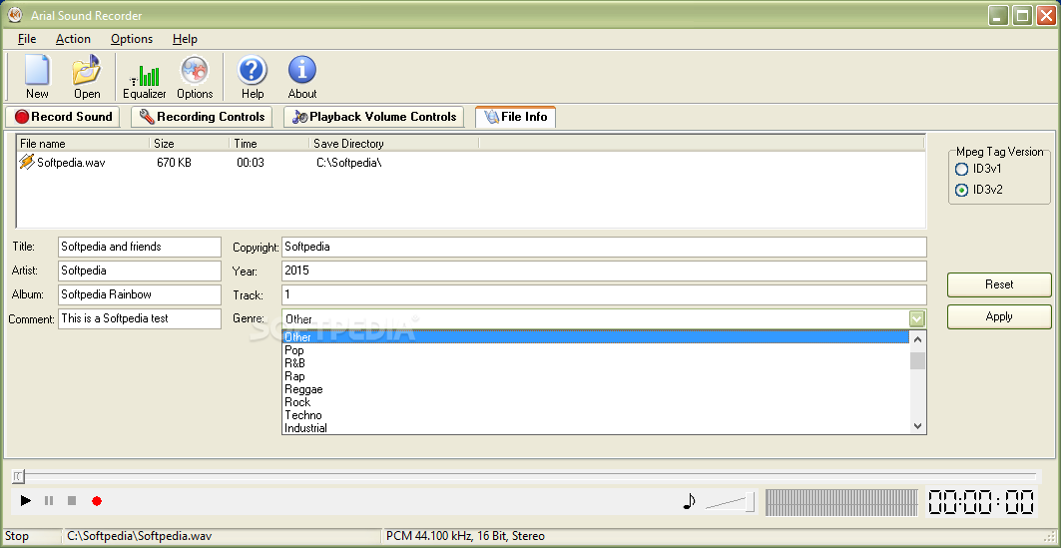Click the 'C:\Softpedia\' directory cell
The height and width of the screenshot is (548, 1061).
349,163
